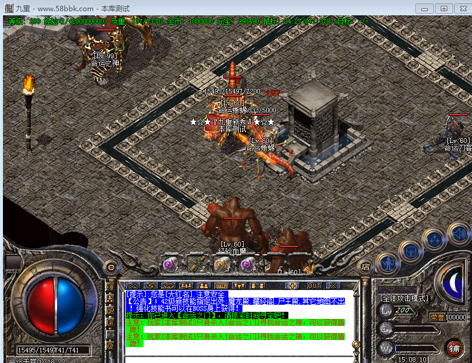Minimize the 九重 game window
Screen dimensions: 472x363
424,9
